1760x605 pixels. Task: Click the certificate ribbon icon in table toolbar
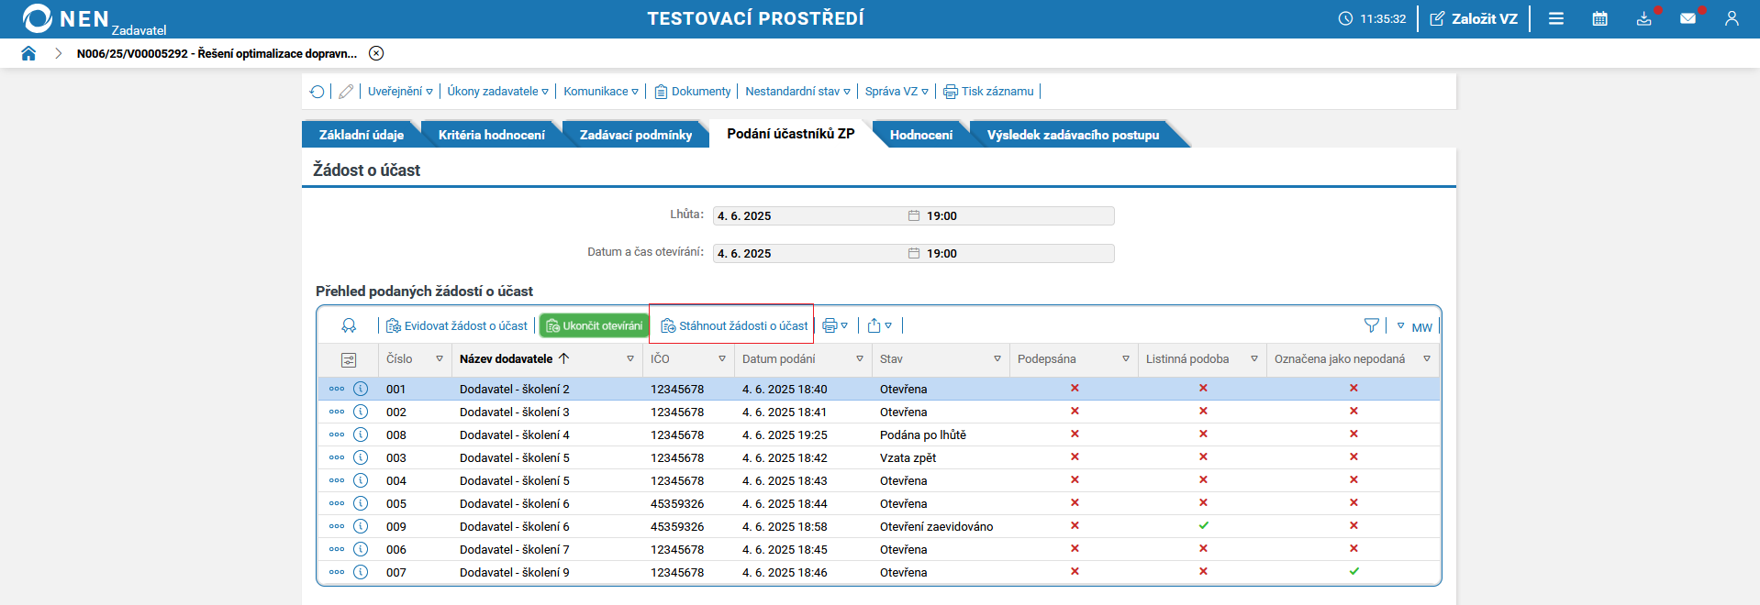point(349,326)
